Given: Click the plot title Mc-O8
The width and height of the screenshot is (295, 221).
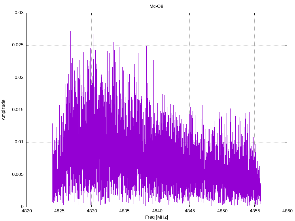Looking at the screenshot, I should pos(156,6).
